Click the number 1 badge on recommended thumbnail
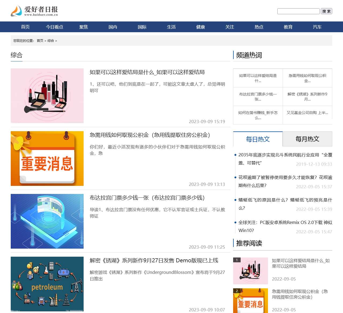 (237, 260)
